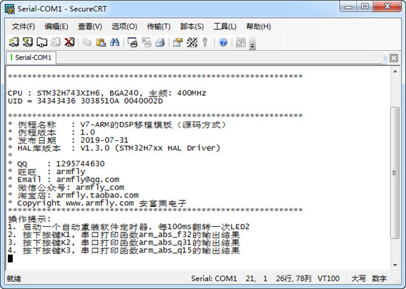Screen dimensions: 406x289
Task: Click the Connect toolbar icon
Action: (14, 42)
